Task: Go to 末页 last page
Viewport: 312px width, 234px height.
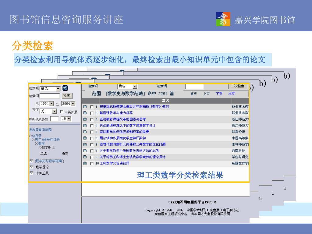Action: [x=232, y=94]
